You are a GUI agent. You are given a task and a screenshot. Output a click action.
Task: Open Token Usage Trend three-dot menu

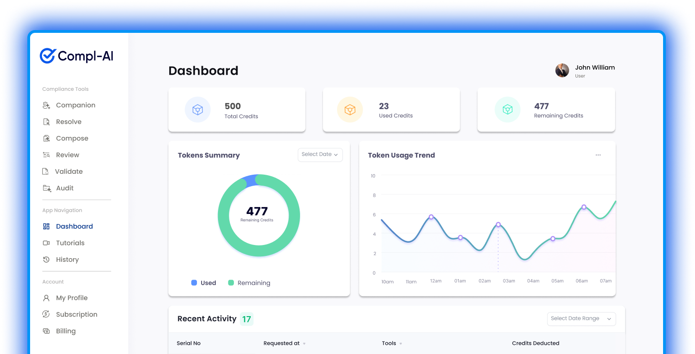598,155
